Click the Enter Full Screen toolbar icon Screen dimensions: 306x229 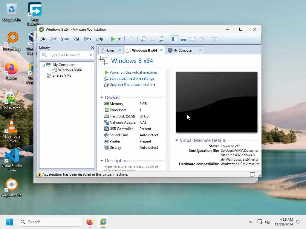tap(192, 39)
